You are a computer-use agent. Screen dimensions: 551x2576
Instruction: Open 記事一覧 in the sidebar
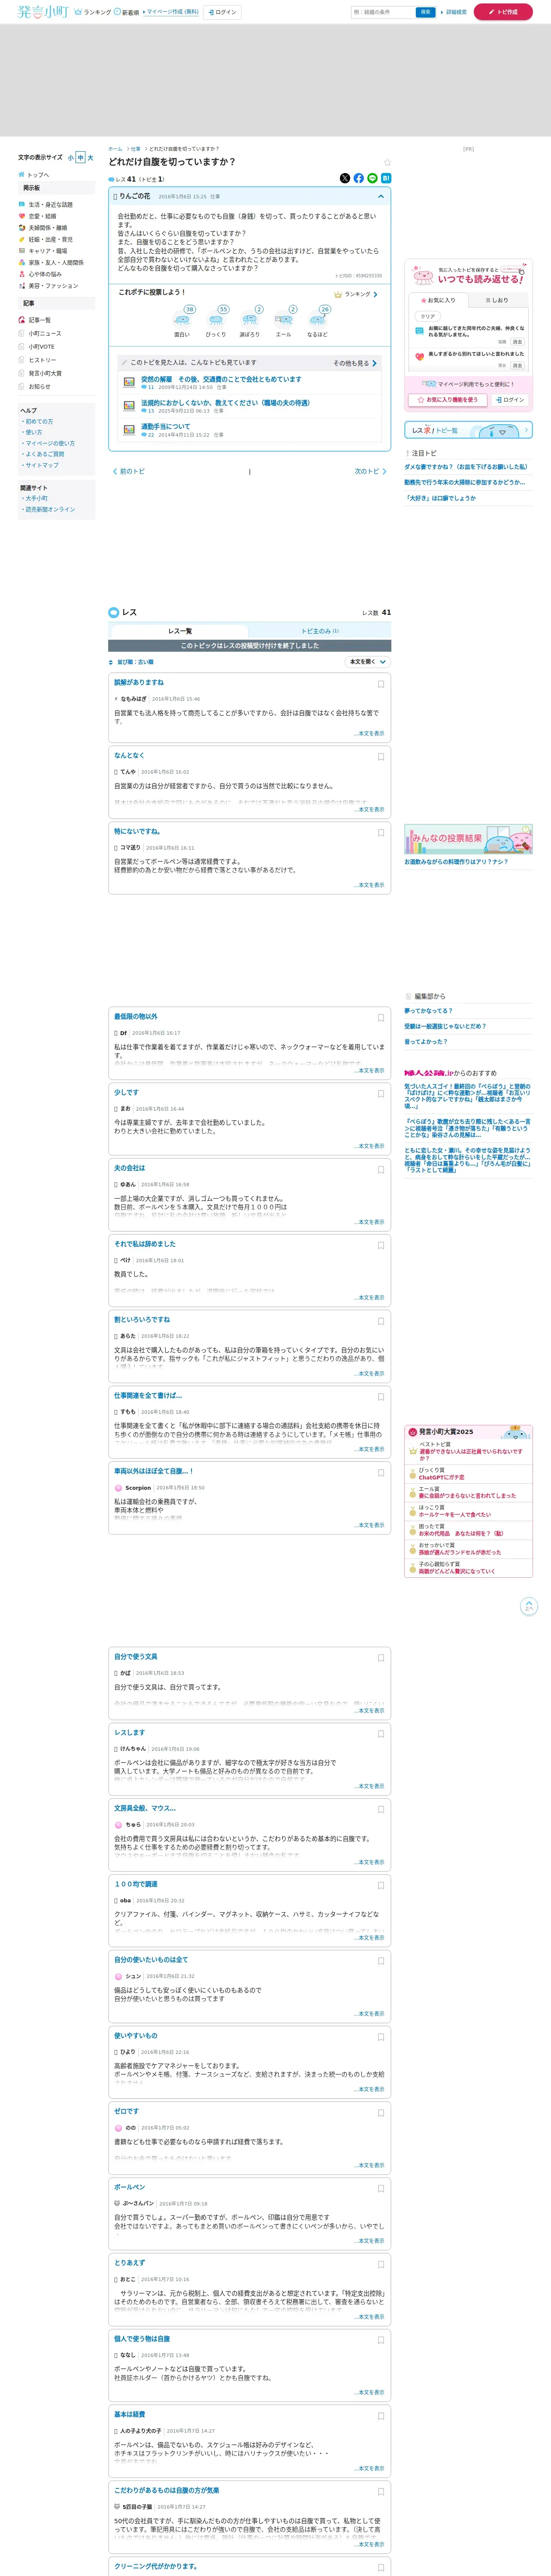[x=35, y=320]
